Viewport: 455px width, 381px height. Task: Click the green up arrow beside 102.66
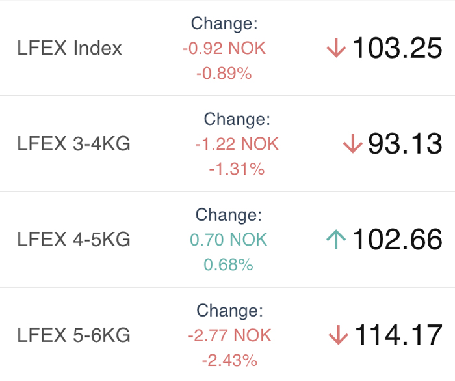[336, 239]
